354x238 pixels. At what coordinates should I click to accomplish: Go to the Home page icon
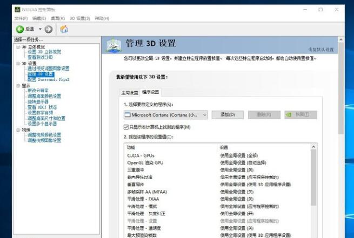point(64,29)
